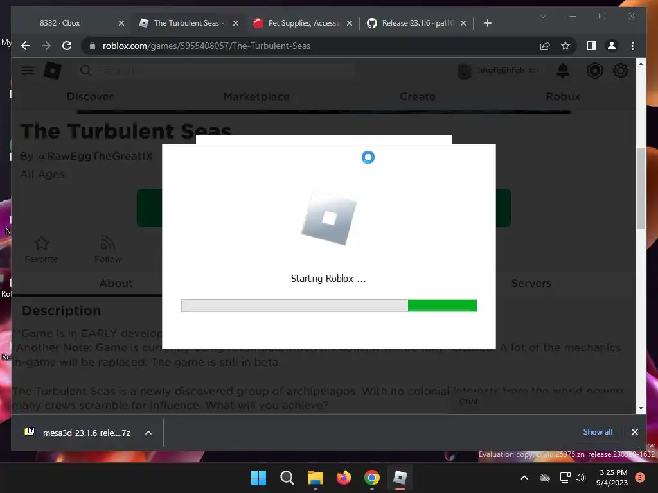658x493 pixels.
Task: Open Firefox from taskbar
Action: (343, 478)
